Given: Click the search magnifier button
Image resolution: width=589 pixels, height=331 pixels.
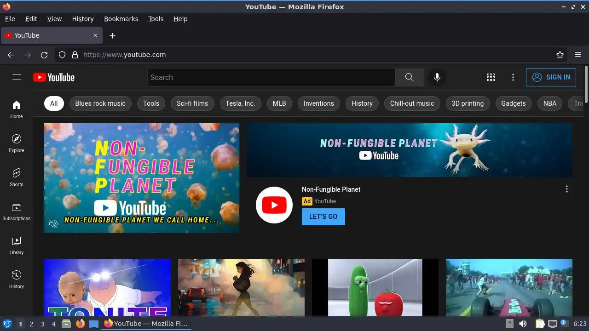Looking at the screenshot, I should pyautogui.click(x=410, y=77).
